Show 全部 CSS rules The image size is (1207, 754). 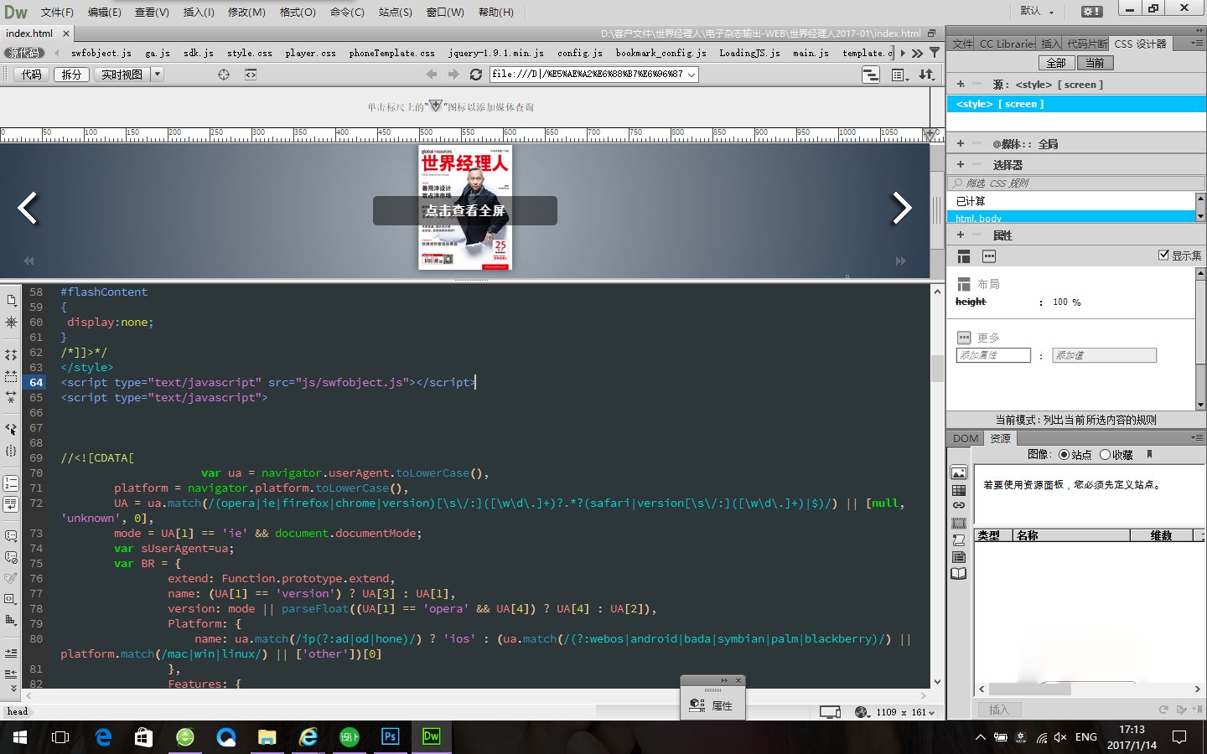coord(1056,63)
